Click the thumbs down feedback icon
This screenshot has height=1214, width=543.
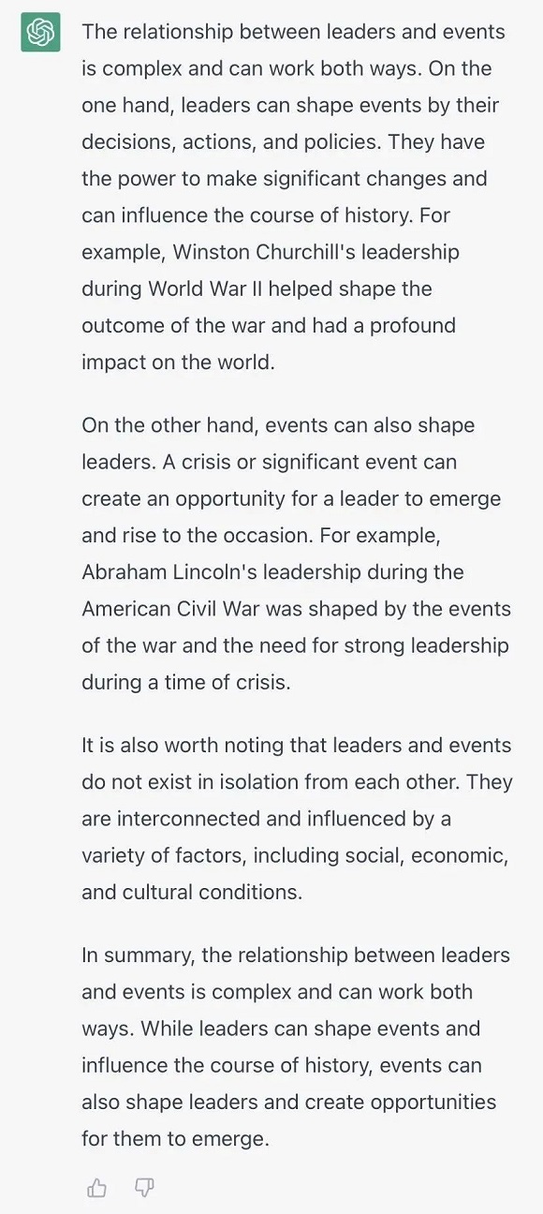click(144, 1189)
